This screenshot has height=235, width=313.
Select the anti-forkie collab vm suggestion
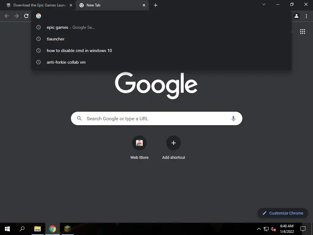pos(161,62)
